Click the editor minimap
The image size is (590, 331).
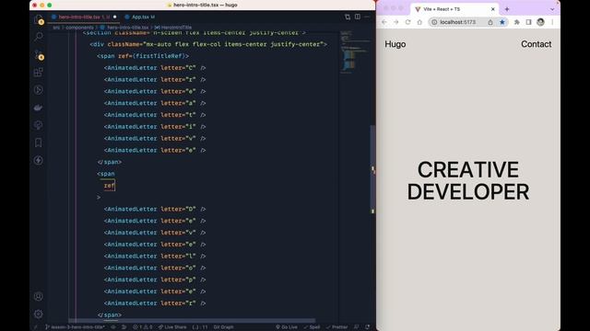[x=354, y=52]
